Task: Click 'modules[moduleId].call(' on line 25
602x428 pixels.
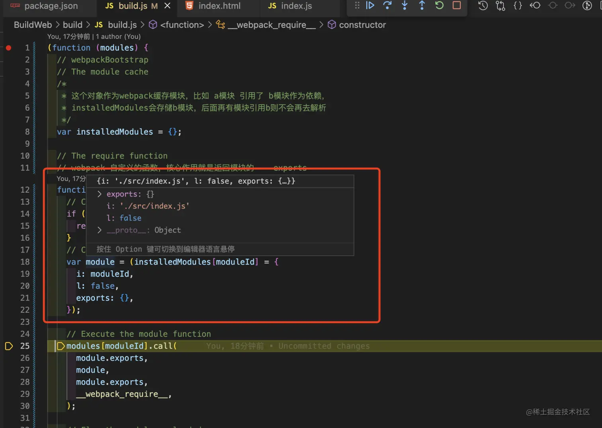Action: [121, 346]
